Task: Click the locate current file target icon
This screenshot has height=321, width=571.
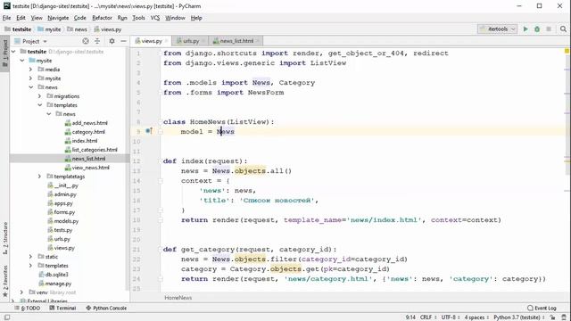Action: click(x=86, y=41)
